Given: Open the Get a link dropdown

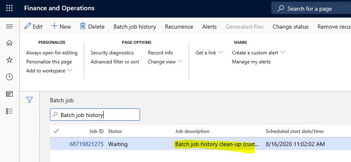Looking at the screenshot, I should tap(209, 53).
